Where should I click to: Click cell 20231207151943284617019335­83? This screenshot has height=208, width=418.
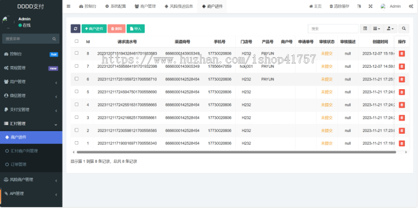(127, 53)
